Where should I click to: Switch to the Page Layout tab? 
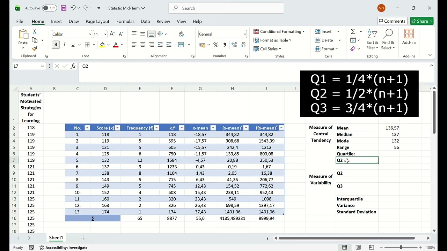pos(97,21)
